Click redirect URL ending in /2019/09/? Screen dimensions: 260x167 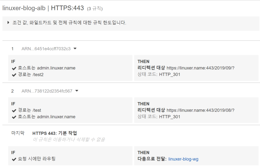pos(200,68)
